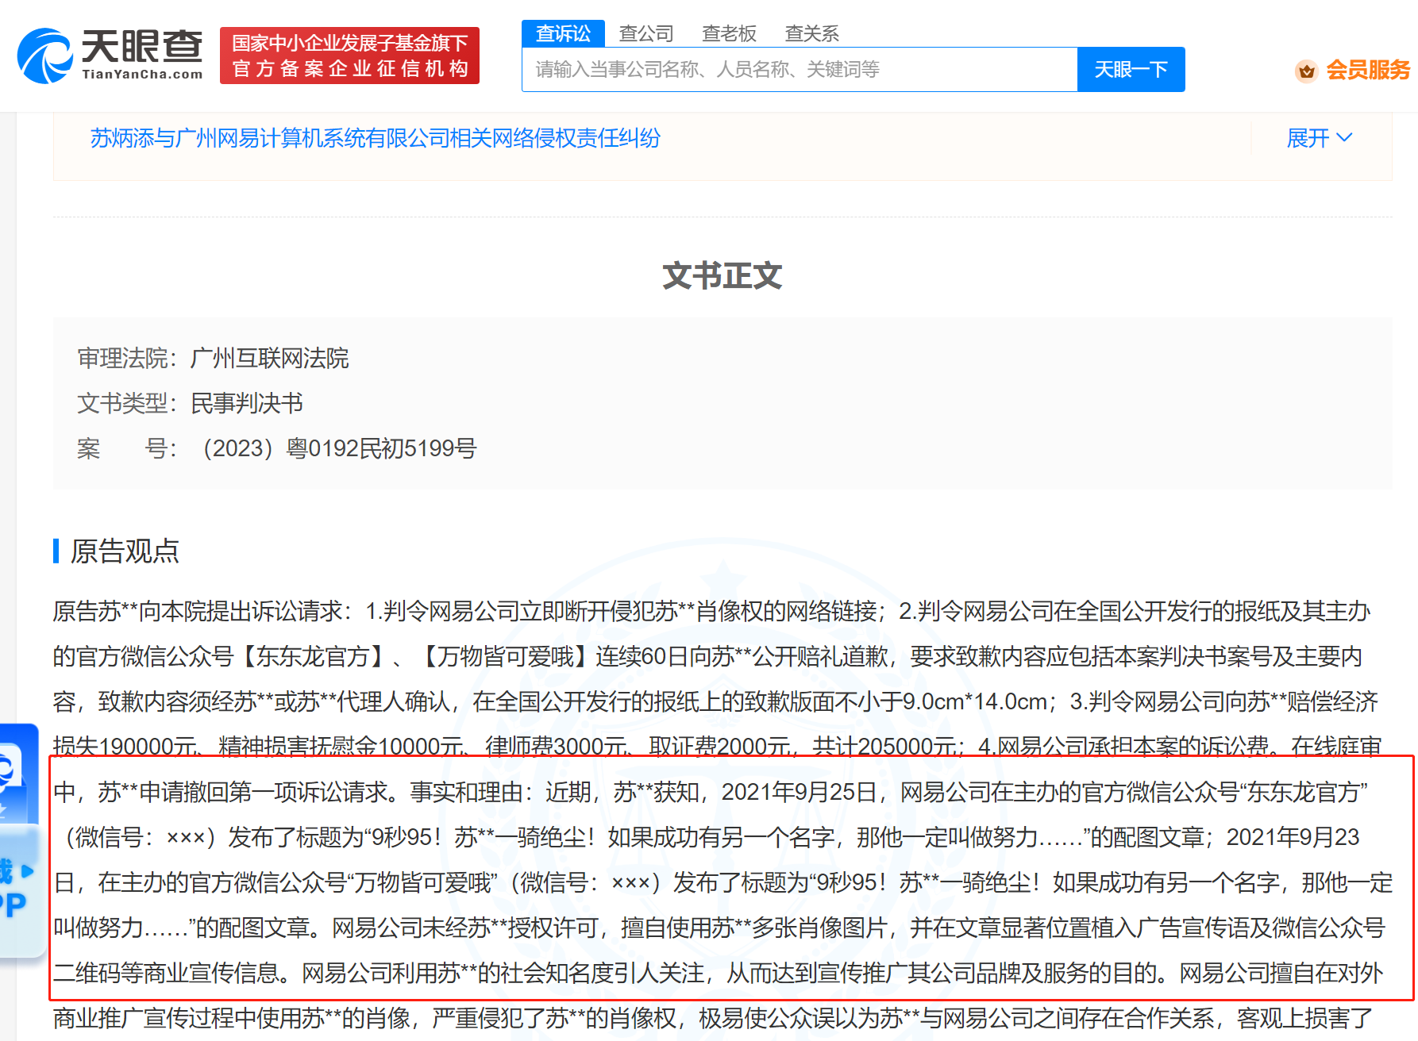Click the 天眼一下 search button

point(1131,70)
